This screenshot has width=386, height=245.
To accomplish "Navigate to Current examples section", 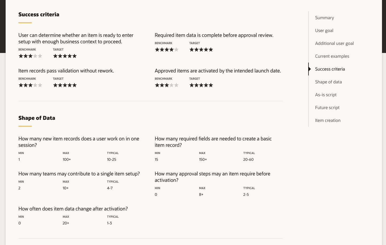I will 332,56.
